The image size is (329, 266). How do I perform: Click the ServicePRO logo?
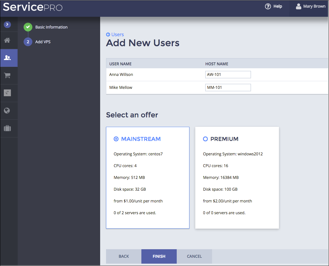pos(33,7)
